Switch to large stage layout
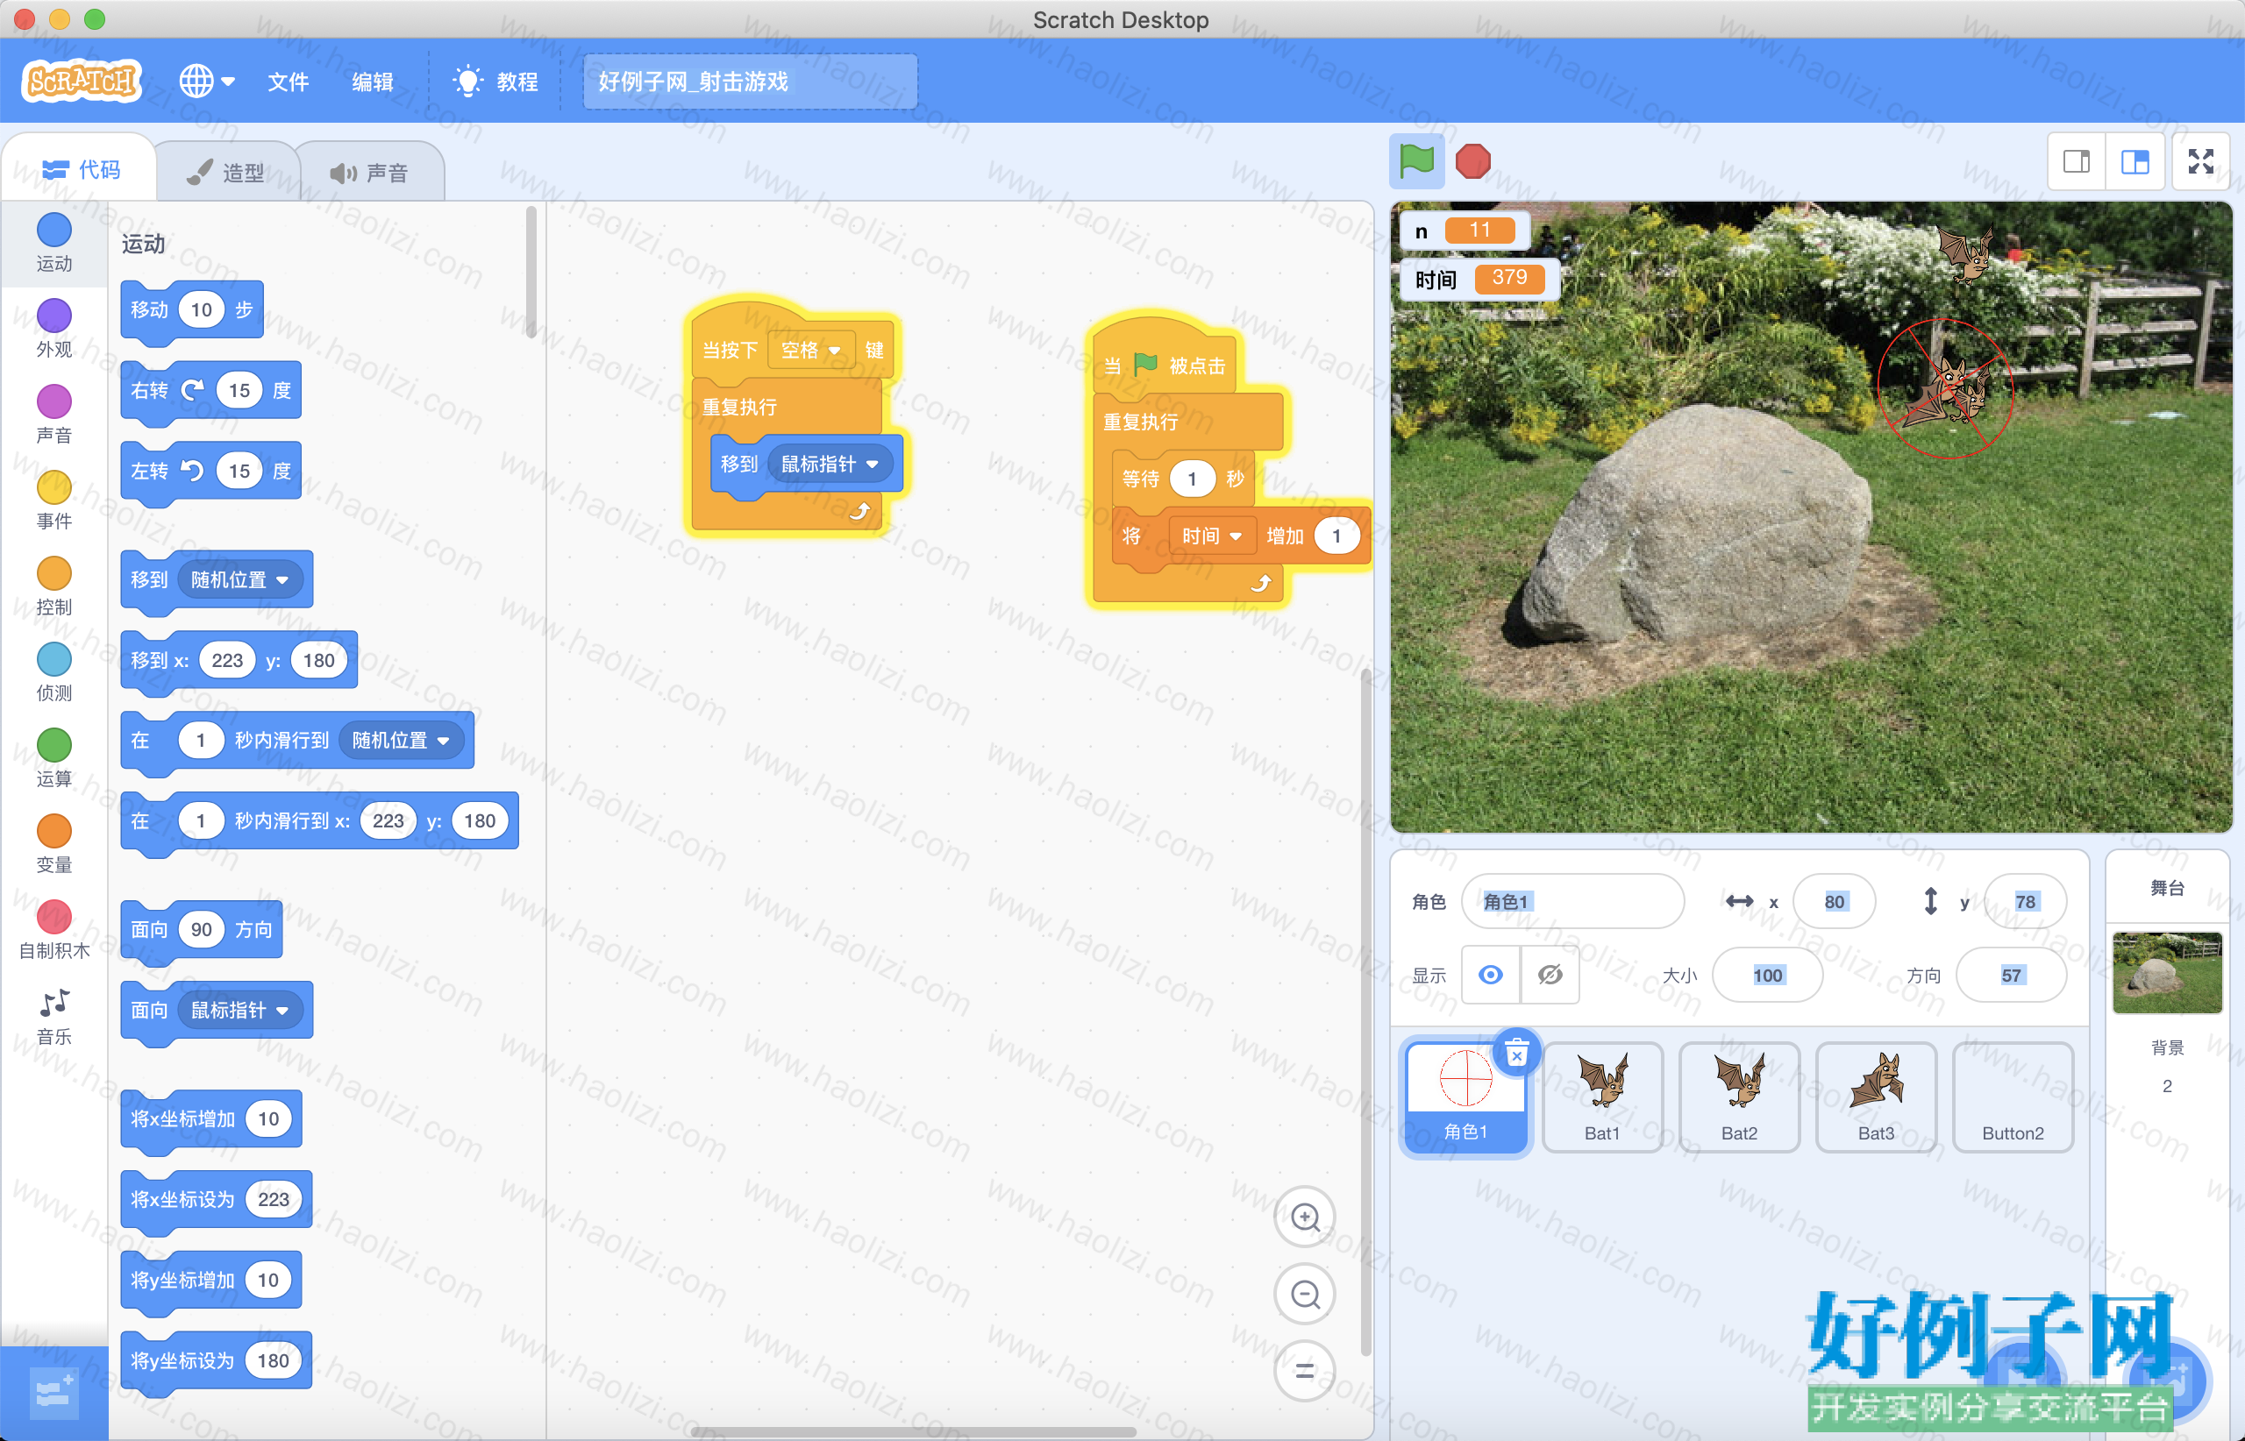The image size is (2245, 1441). (x=2135, y=162)
